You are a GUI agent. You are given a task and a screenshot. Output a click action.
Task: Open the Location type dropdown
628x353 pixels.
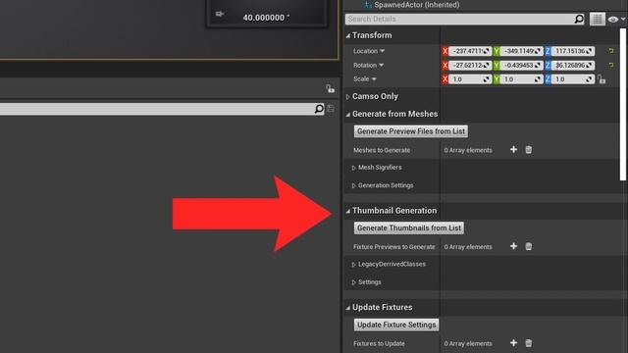tap(382, 51)
